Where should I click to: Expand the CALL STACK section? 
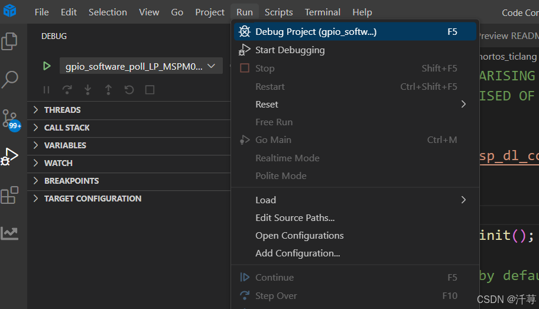tap(67, 128)
